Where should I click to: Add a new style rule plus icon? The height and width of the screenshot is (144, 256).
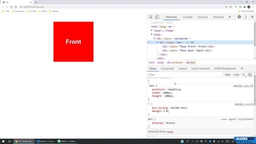tap(244, 75)
